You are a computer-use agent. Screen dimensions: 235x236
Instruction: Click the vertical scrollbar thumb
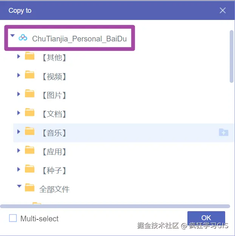[x=232, y=56]
